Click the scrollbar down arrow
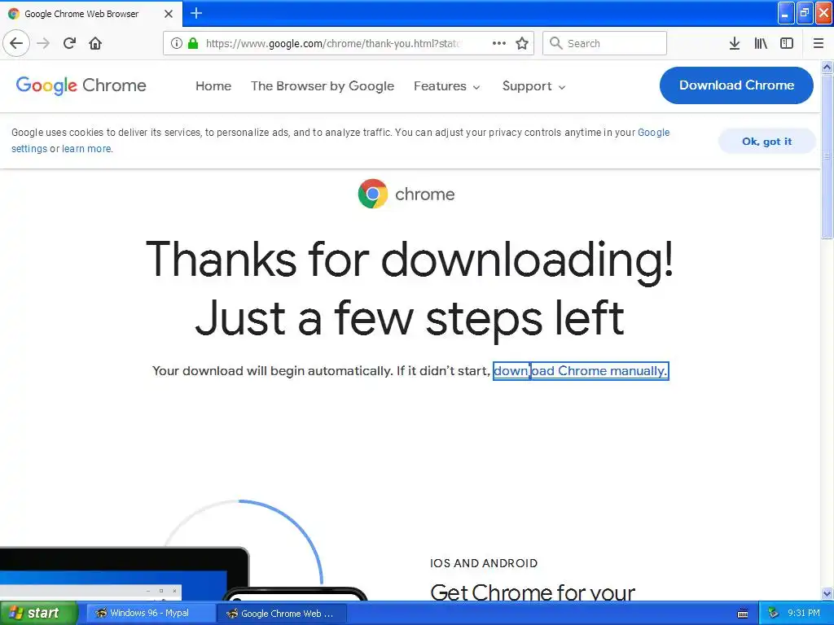 tap(827, 593)
